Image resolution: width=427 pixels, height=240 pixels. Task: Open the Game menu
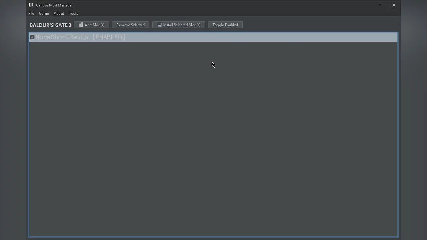(44, 14)
